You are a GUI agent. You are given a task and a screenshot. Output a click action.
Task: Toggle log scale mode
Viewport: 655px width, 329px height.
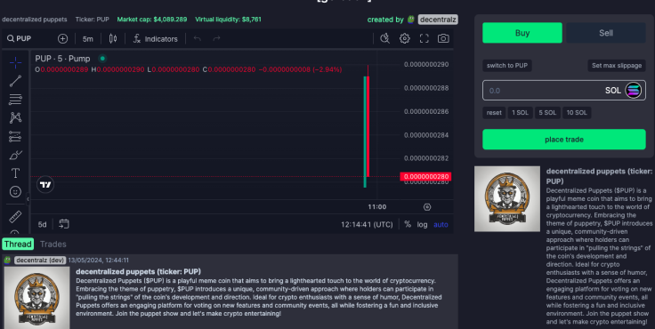click(x=422, y=225)
